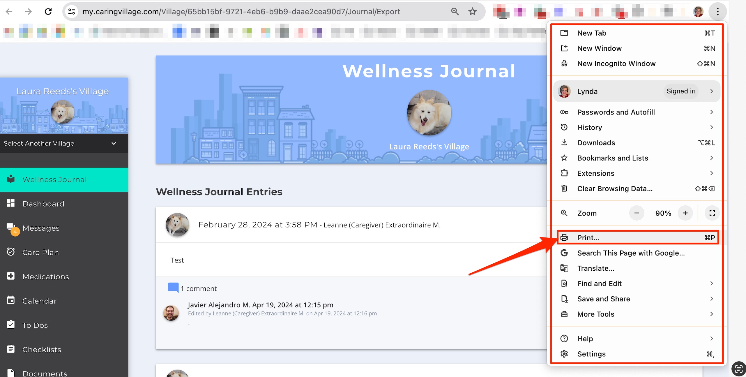
Task: Choose New Tab from Chrome menu
Action: (x=637, y=33)
